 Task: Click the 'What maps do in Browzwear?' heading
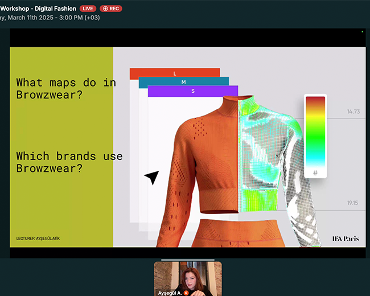pos(66,89)
